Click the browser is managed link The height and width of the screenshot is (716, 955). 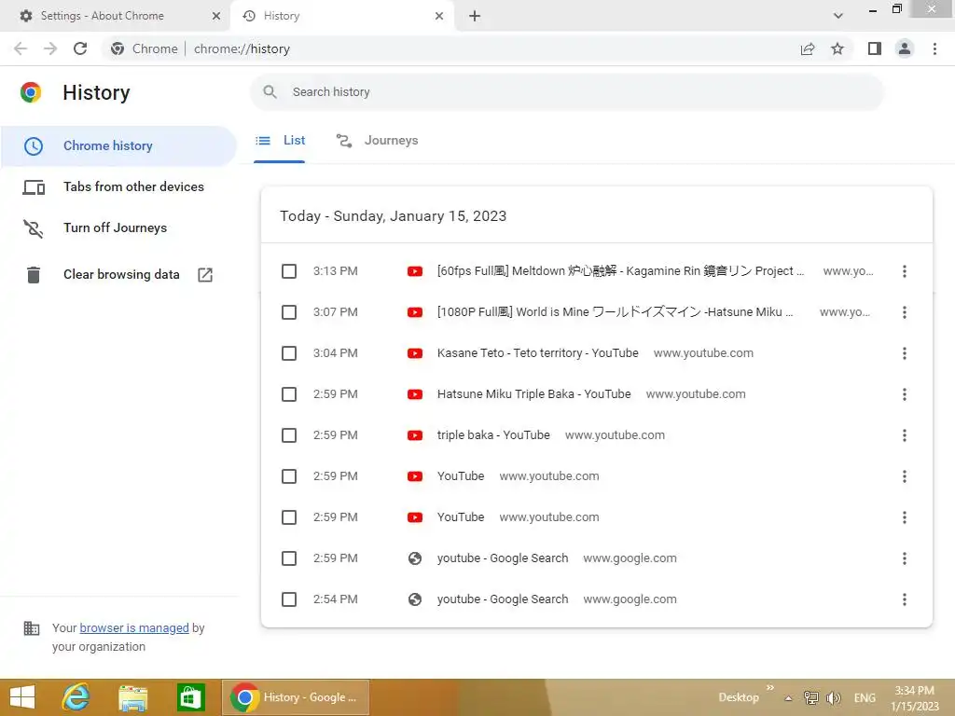tap(134, 627)
